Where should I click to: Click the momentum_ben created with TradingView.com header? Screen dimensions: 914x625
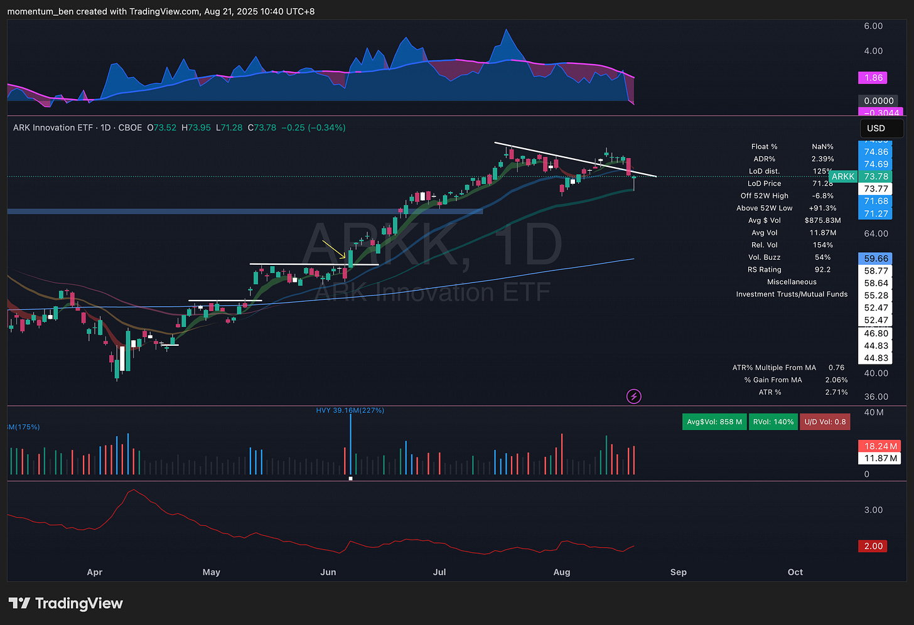click(161, 11)
